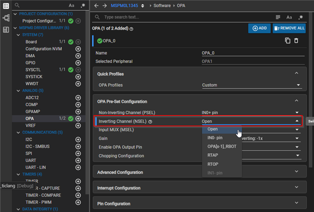The width and height of the screenshot is (314, 212).
Task: Add a COMP module instance
Action: [x=78, y=105]
